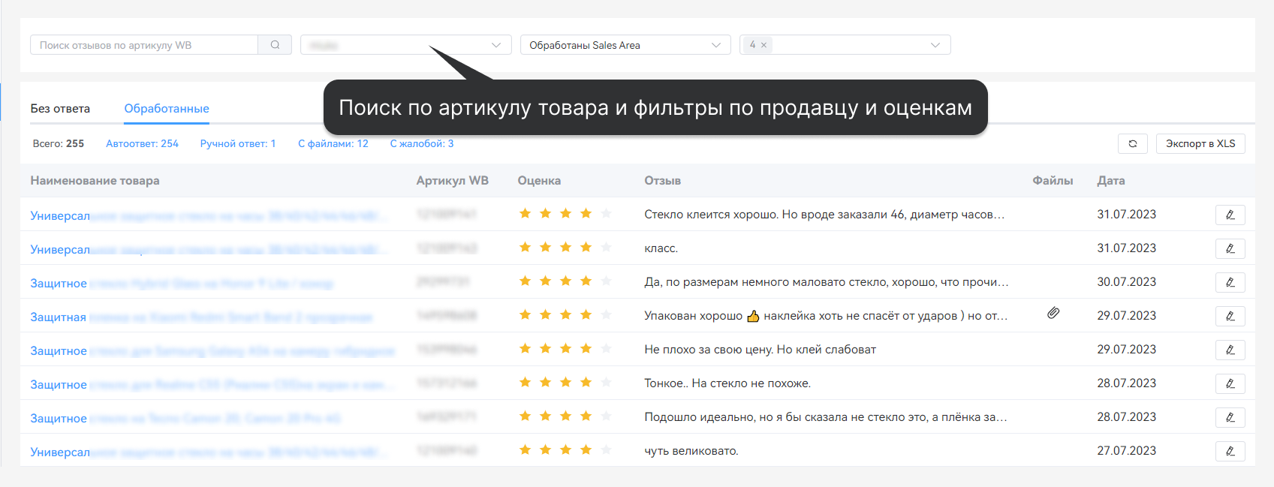Switch to the 'Без ответа' tab
This screenshot has height=487, width=1274.
[x=60, y=109]
